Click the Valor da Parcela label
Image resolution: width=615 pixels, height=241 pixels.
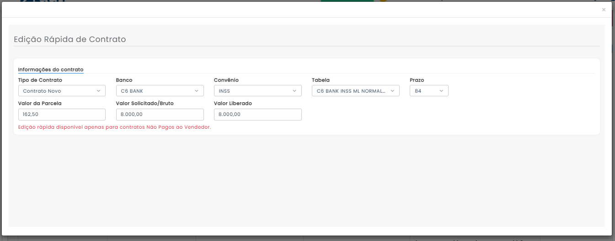(x=40, y=104)
